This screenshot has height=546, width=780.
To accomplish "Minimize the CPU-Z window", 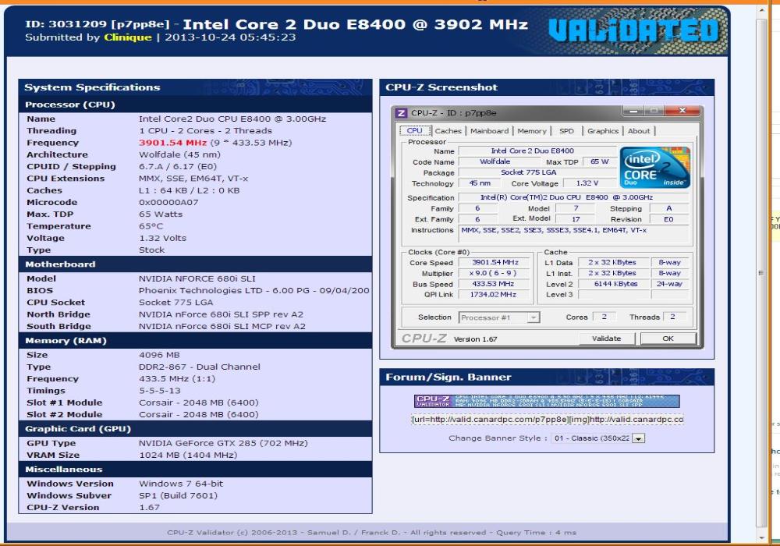I will point(633,111).
